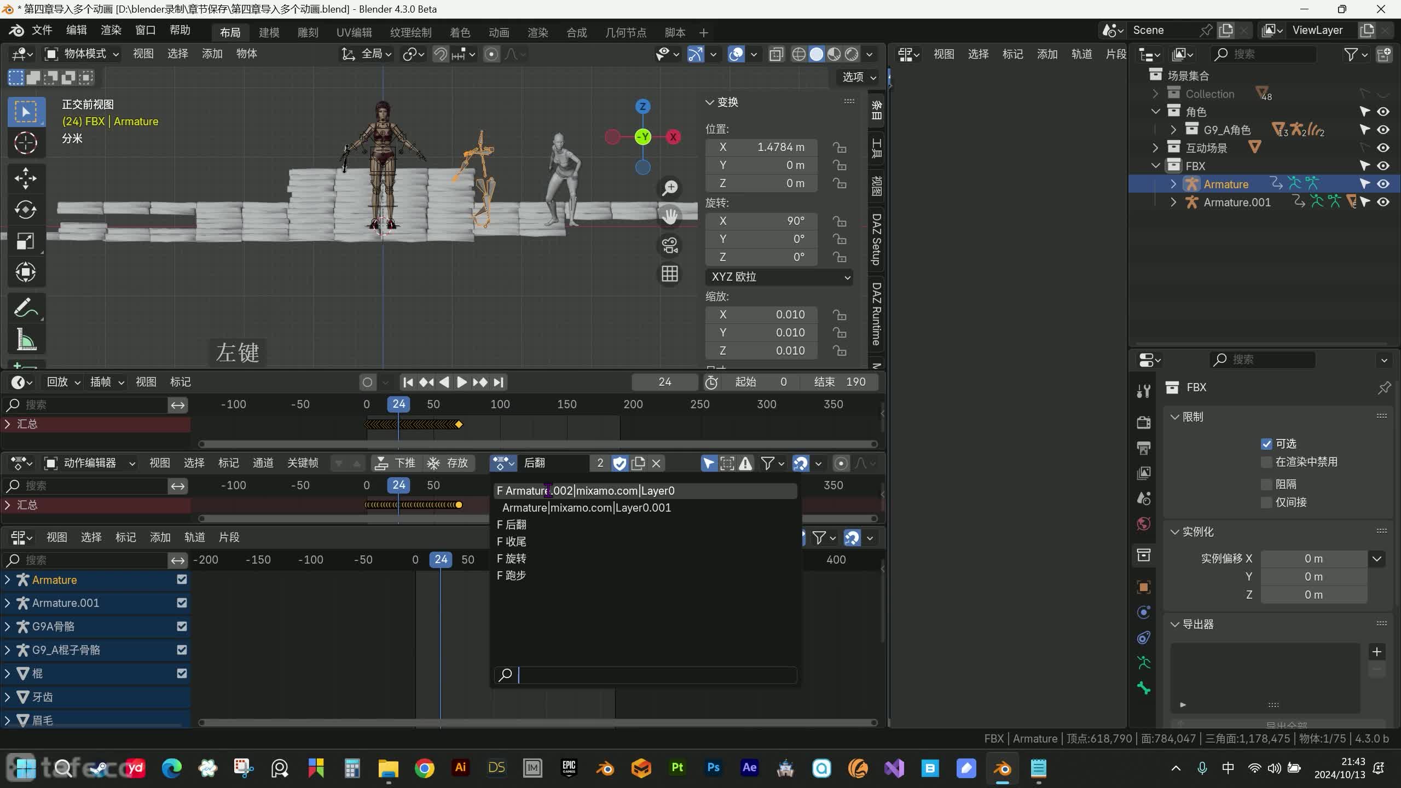
Task: Select the Measure tool
Action: pyautogui.click(x=26, y=339)
